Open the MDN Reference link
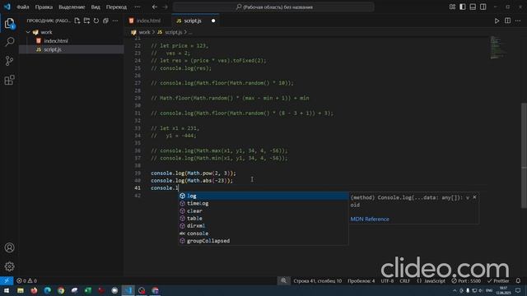Viewport: 527px width, 296px height. coord(370,220)
